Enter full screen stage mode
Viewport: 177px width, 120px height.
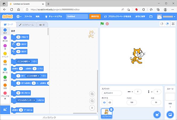pos(173,24)
